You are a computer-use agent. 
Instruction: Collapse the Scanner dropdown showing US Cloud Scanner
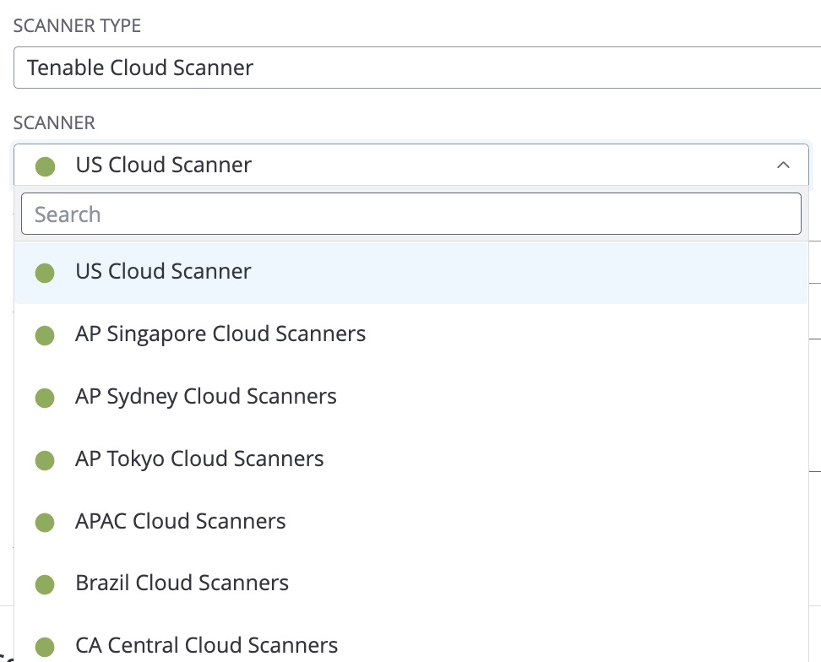coord(411,165)
